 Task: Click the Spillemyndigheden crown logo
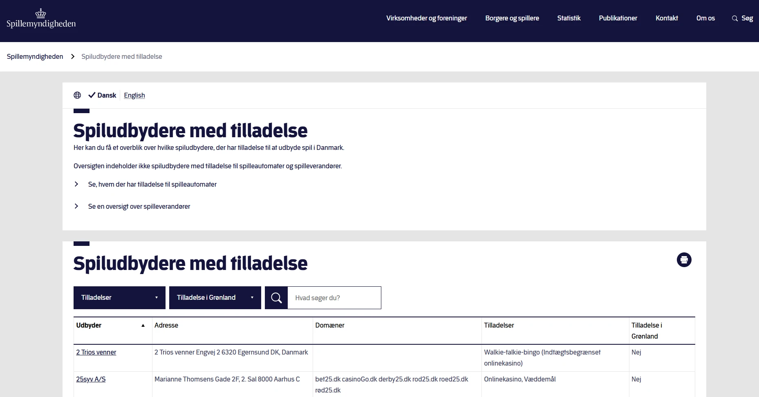pos(41,19)
